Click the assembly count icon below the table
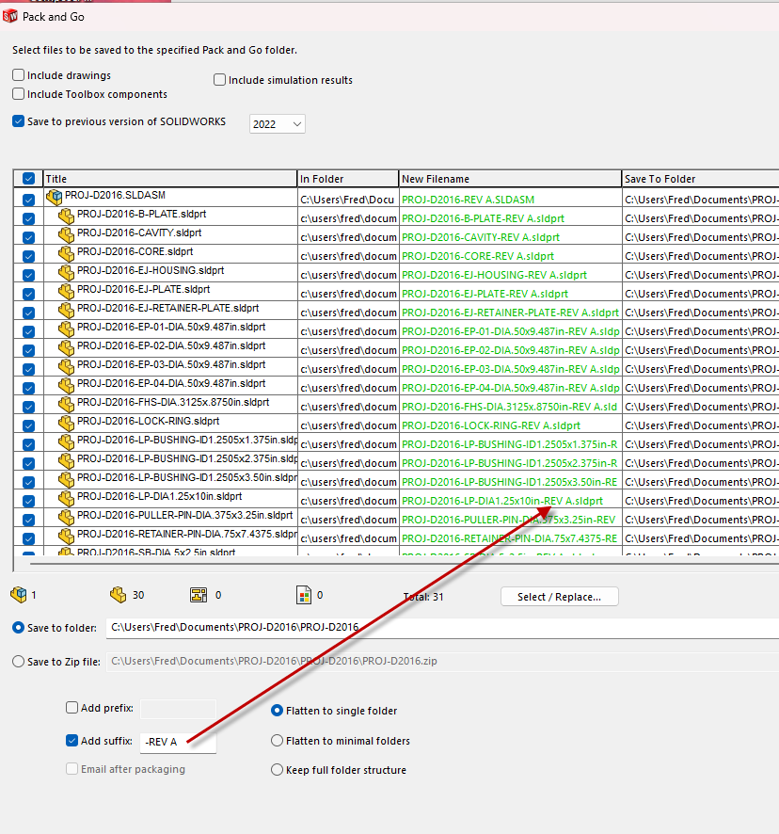 [18, 595]
